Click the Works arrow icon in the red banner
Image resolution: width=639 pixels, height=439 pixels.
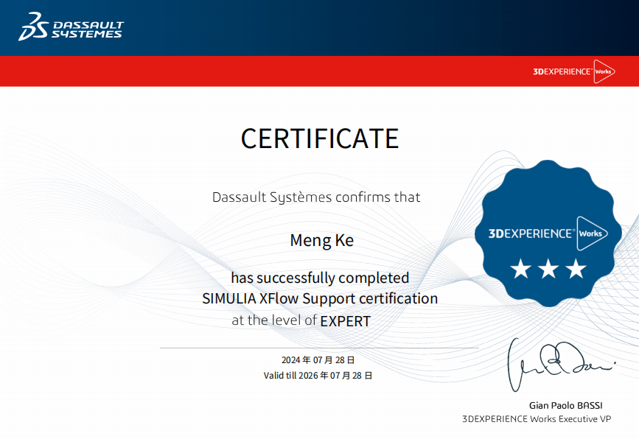tap(604, 71)
